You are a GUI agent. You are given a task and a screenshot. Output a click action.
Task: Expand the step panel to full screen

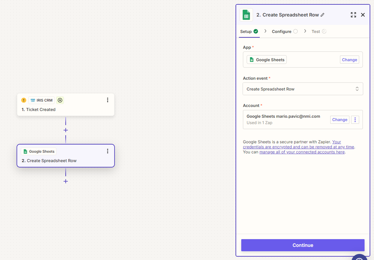353,15
